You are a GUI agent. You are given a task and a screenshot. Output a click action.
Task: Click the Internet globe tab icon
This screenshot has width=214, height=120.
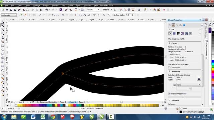pos(184,25)
